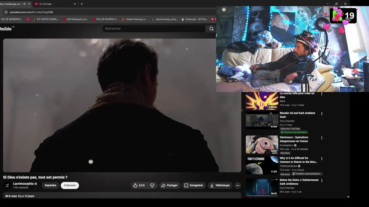
Task: Open ALG Motoparts bookmark
Action: click(x=76, y=19)
